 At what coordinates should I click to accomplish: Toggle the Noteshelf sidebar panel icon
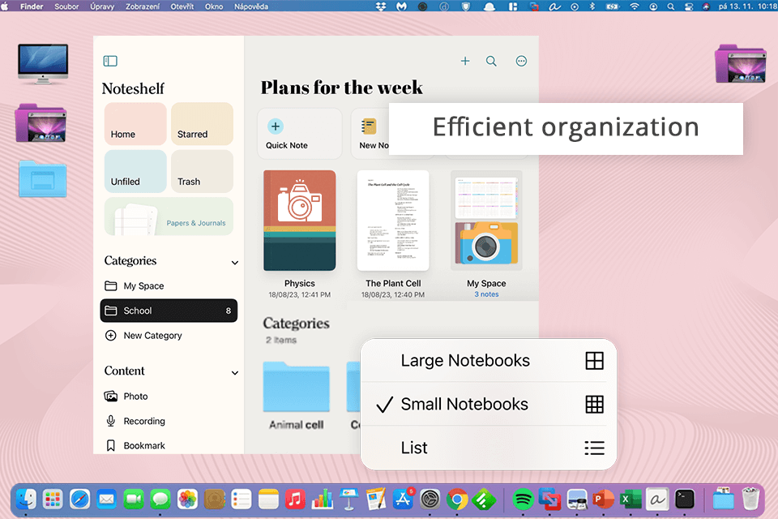(x=110, y=61)
